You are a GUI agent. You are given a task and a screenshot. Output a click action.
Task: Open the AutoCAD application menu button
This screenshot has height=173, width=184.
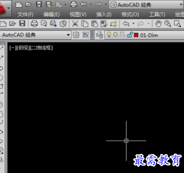(x=5, y=8)
